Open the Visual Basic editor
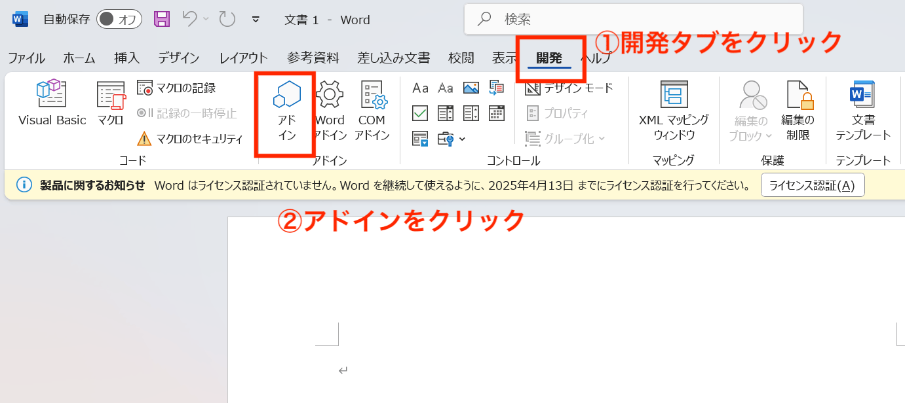The height and width of the screenshot is (403, 905). coord(52,103)
